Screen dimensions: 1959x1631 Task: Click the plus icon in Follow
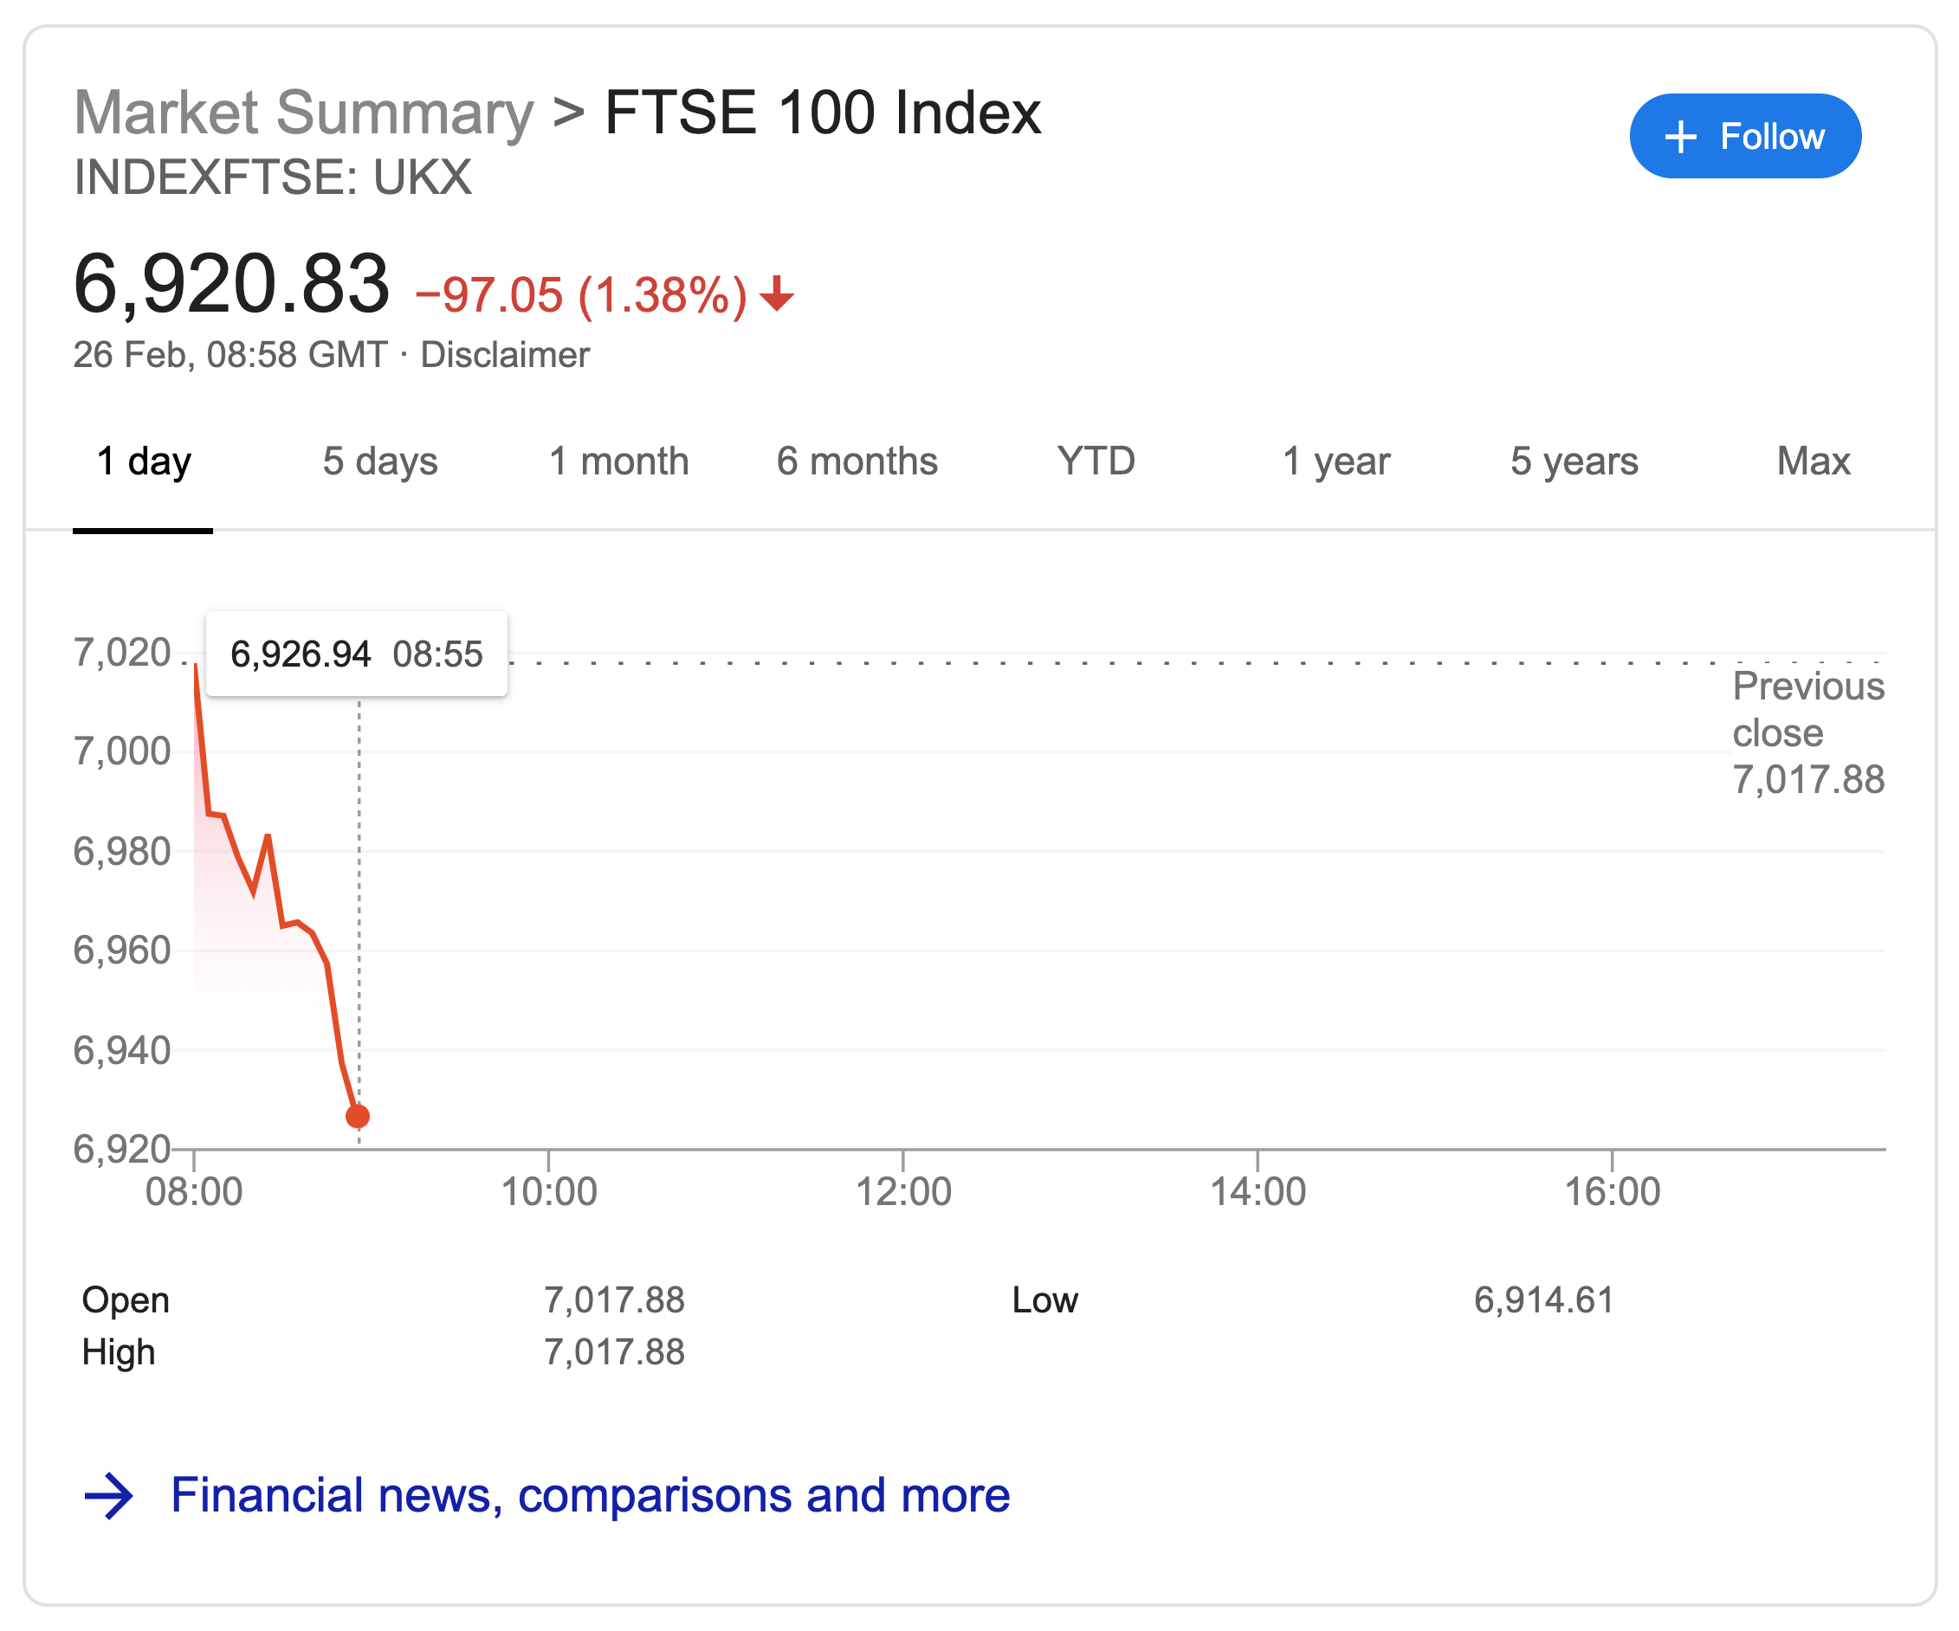point(1680,137)
